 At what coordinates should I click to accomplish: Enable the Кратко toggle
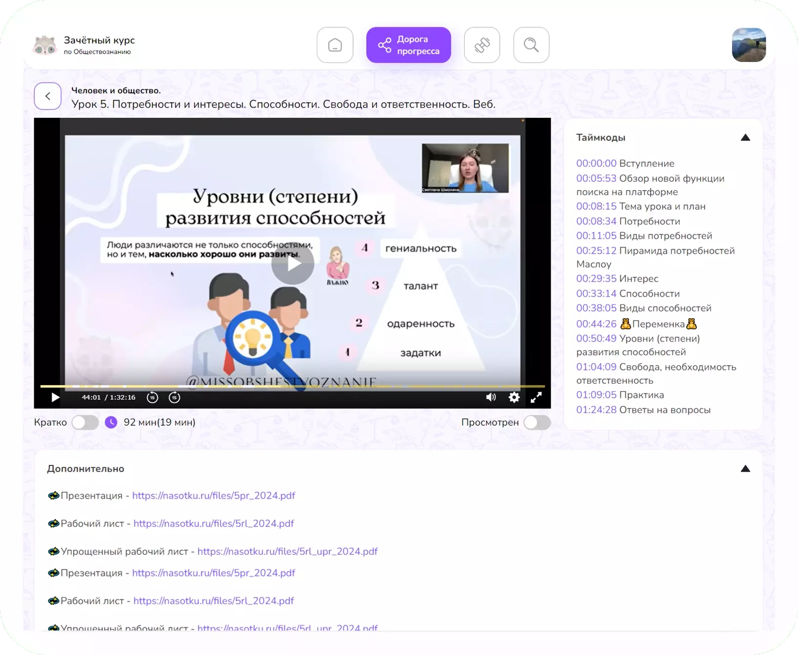tap(85, 422)
